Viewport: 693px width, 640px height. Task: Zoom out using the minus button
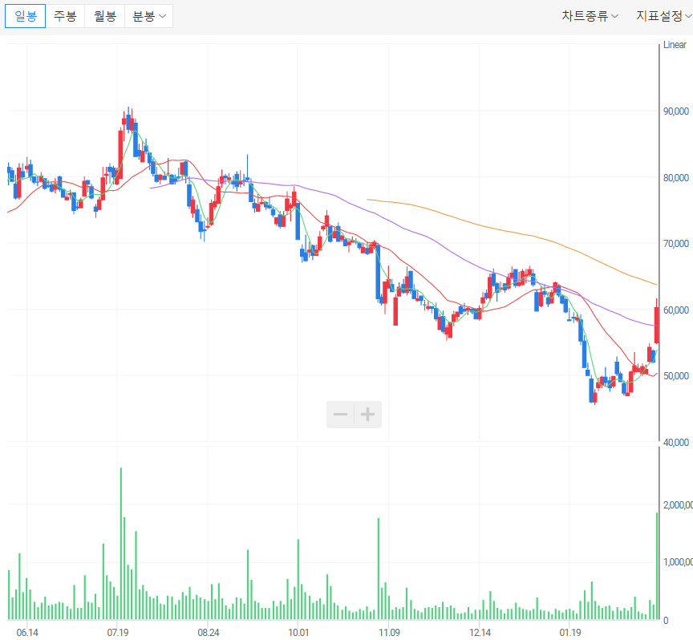[x=340, y=415]
